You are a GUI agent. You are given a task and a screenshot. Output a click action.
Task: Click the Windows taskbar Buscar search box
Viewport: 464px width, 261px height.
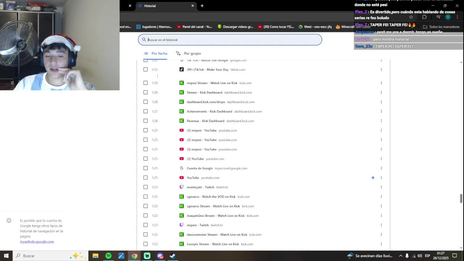click(x=51, y=256)
